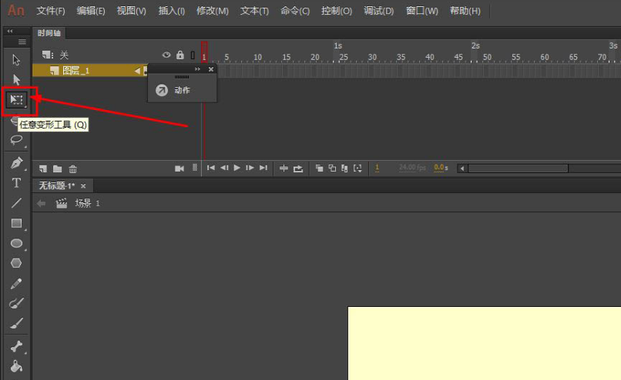Image resolution: width=621 pixels, height=380 pixels.
Task: Click timeline scrollbar left arrow
Action: pyautogui.click(x=462, y=168)
